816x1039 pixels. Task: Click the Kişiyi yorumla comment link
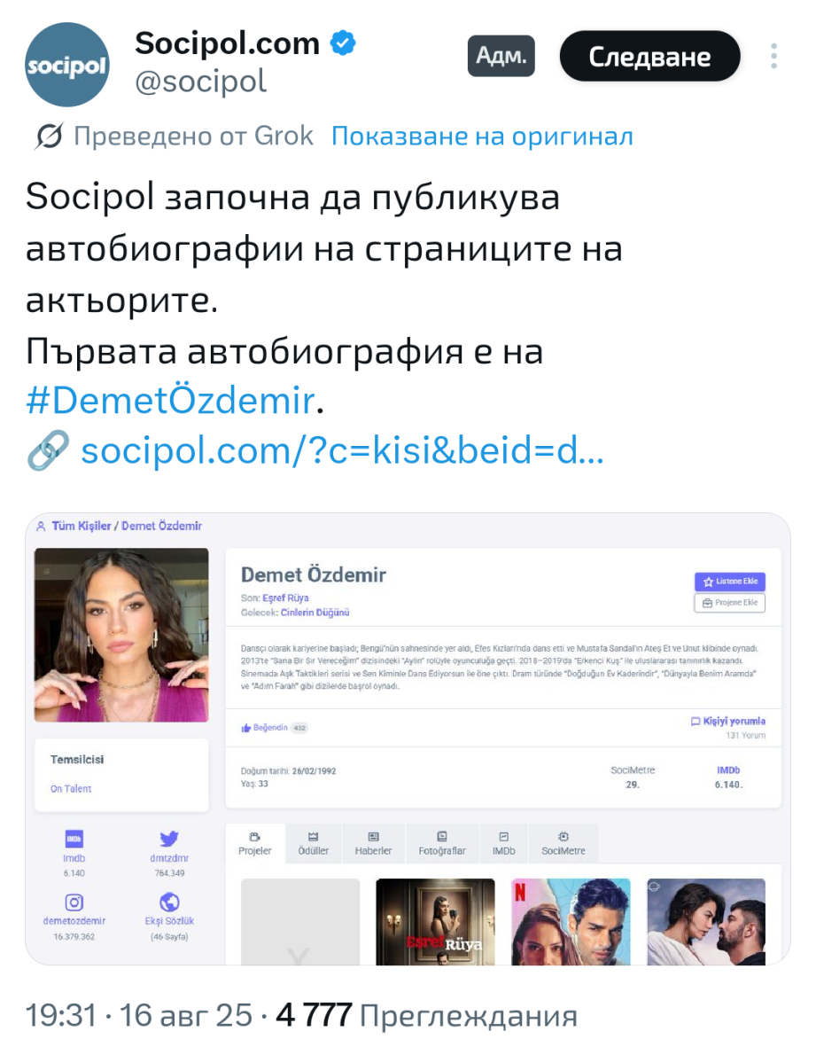point(728,721)
